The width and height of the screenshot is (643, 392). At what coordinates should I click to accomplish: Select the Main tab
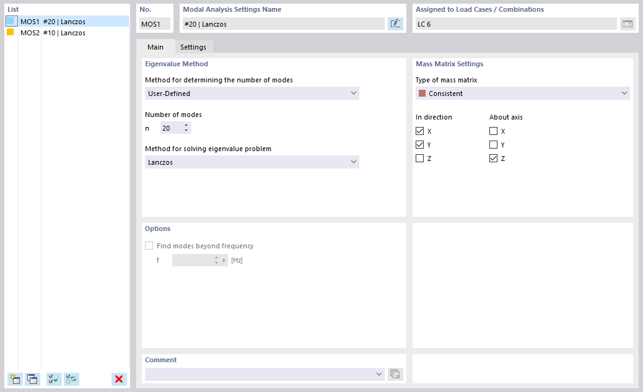(x=155, y=47)
